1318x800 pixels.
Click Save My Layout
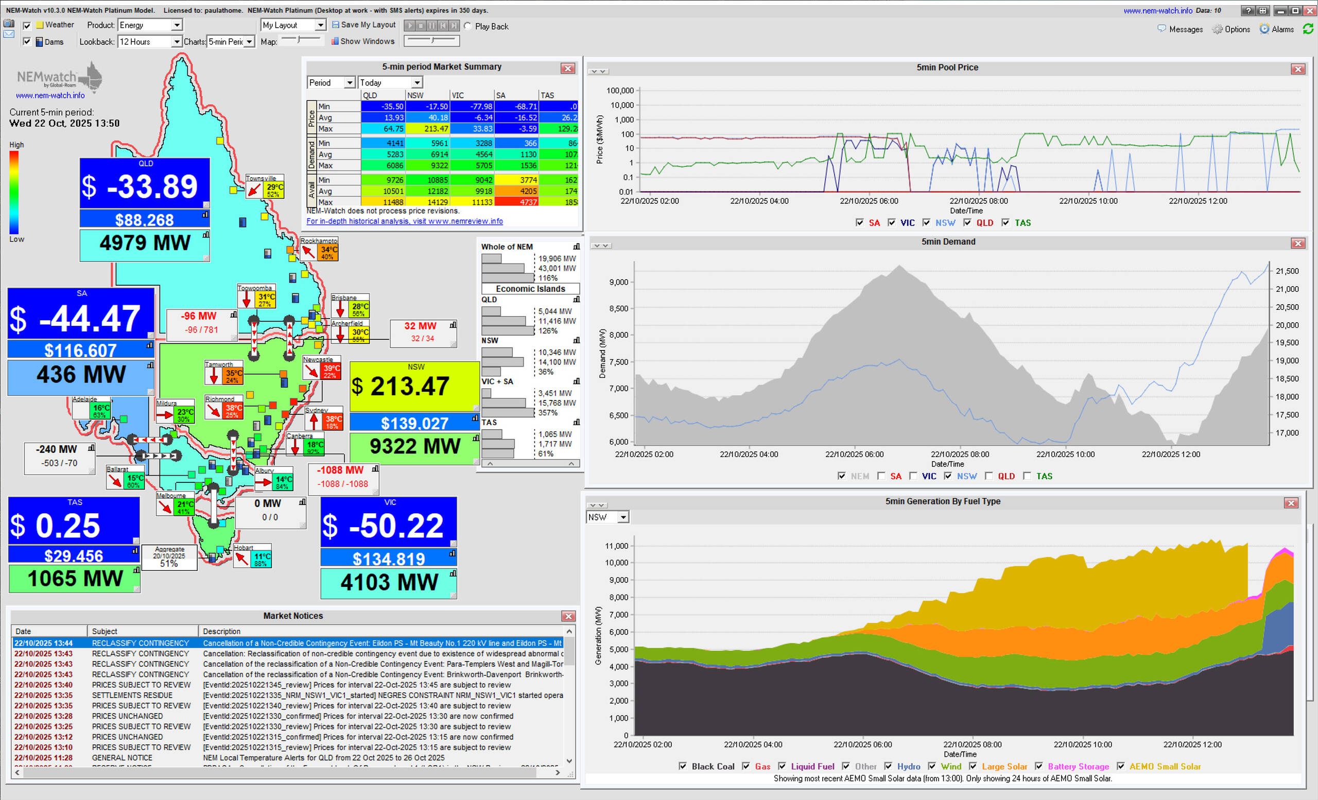(363, 25)
